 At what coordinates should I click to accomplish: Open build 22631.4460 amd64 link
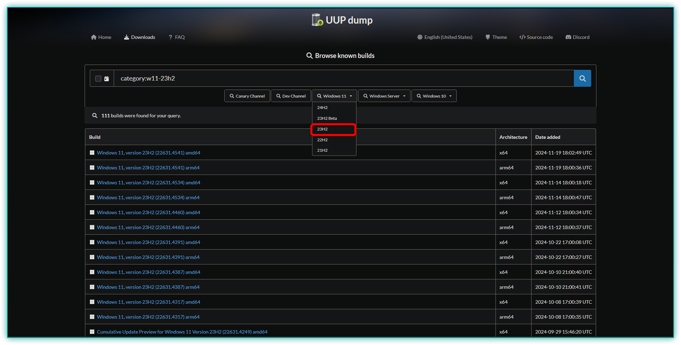point(148,212)
